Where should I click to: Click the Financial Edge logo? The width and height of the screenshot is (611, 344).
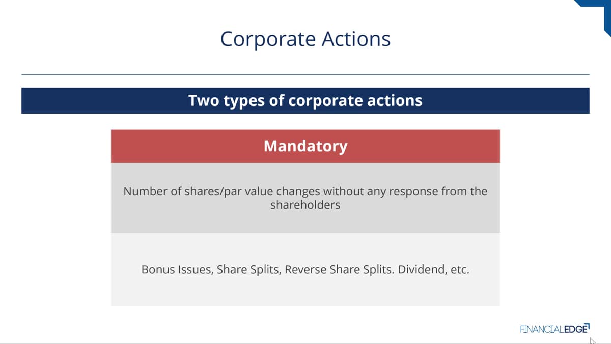coord(554,329)
